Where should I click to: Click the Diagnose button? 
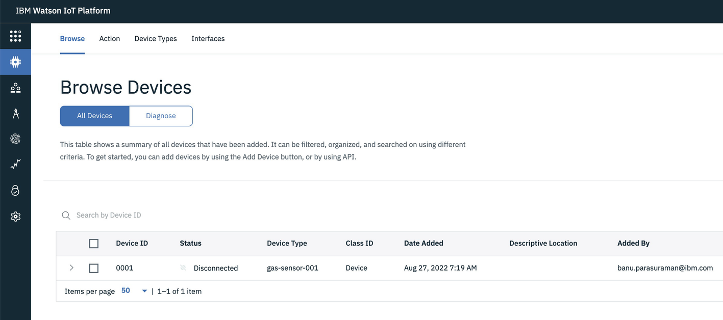pyautogui.click(x=161, y=116)
